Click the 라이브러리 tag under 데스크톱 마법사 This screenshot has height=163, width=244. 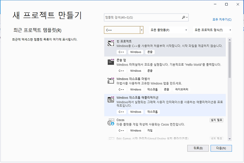coord(182,89)
